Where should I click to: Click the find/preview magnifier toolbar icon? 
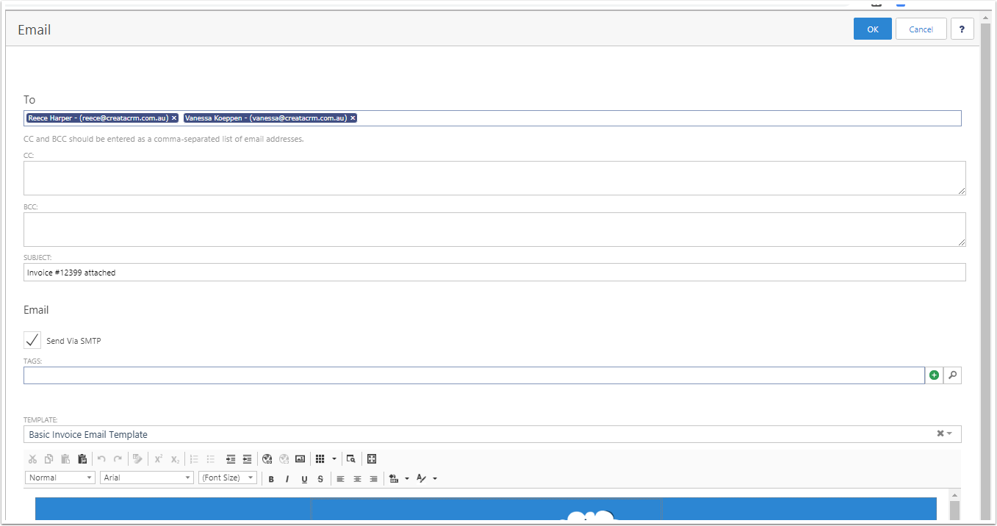coord(351,459)
